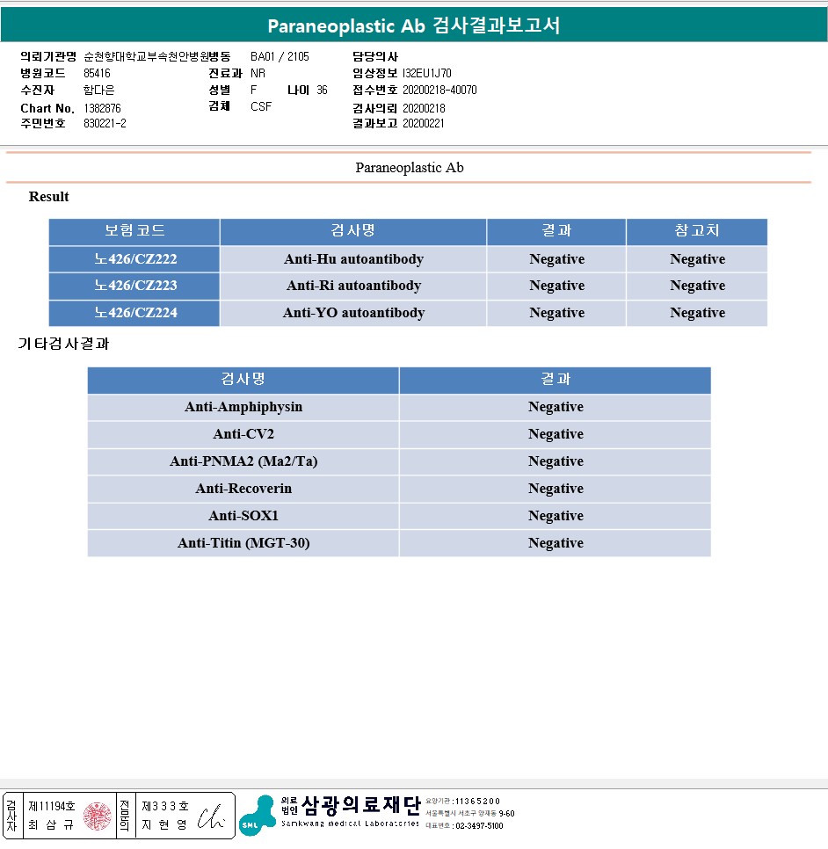Click the Anti-Recoverin test name

tap(243, 489)
